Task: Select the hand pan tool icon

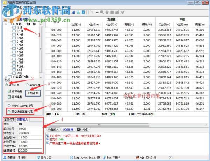Action: [107, 13]
